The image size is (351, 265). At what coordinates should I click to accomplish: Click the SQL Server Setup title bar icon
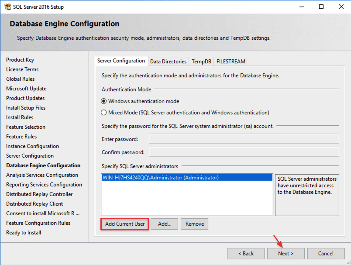(x=7, y=7)
